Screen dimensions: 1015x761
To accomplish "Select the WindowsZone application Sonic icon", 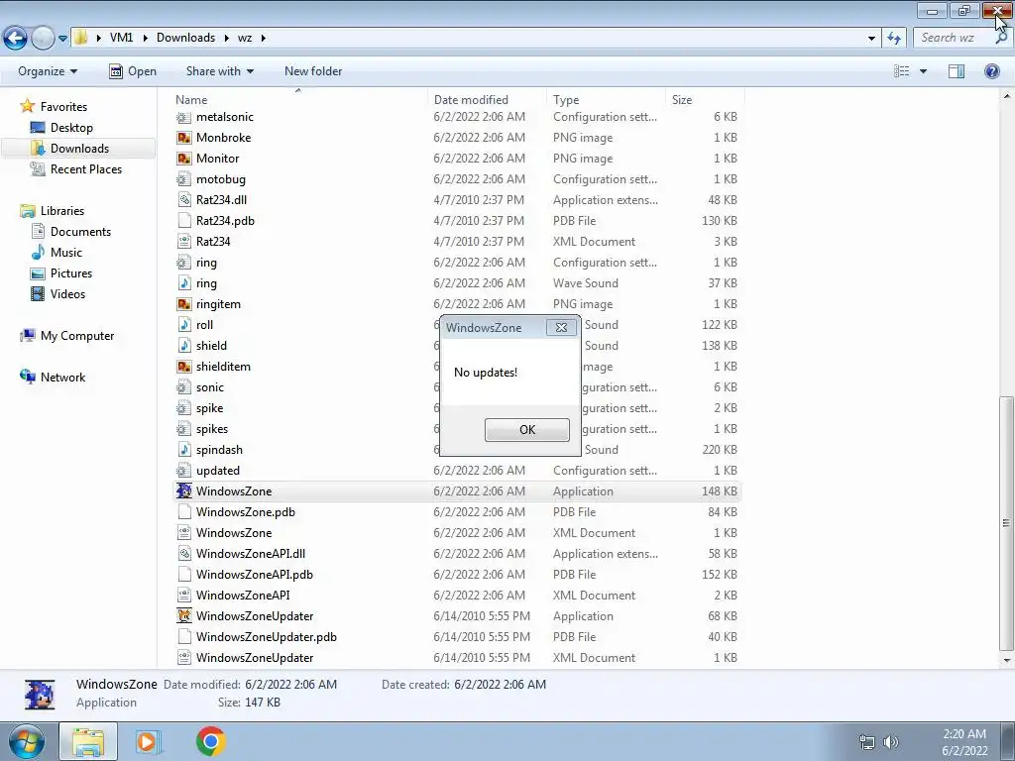I will [183, 491].
